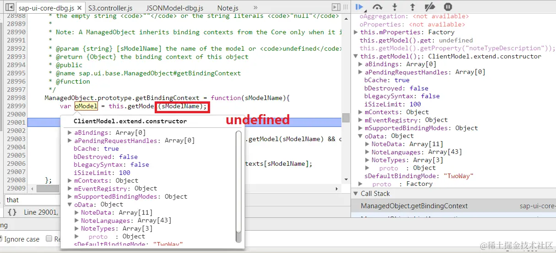Viewport: 556px width, 253px height.
Task: Collapse oData in the hover popup
Action: click(70, 205)
